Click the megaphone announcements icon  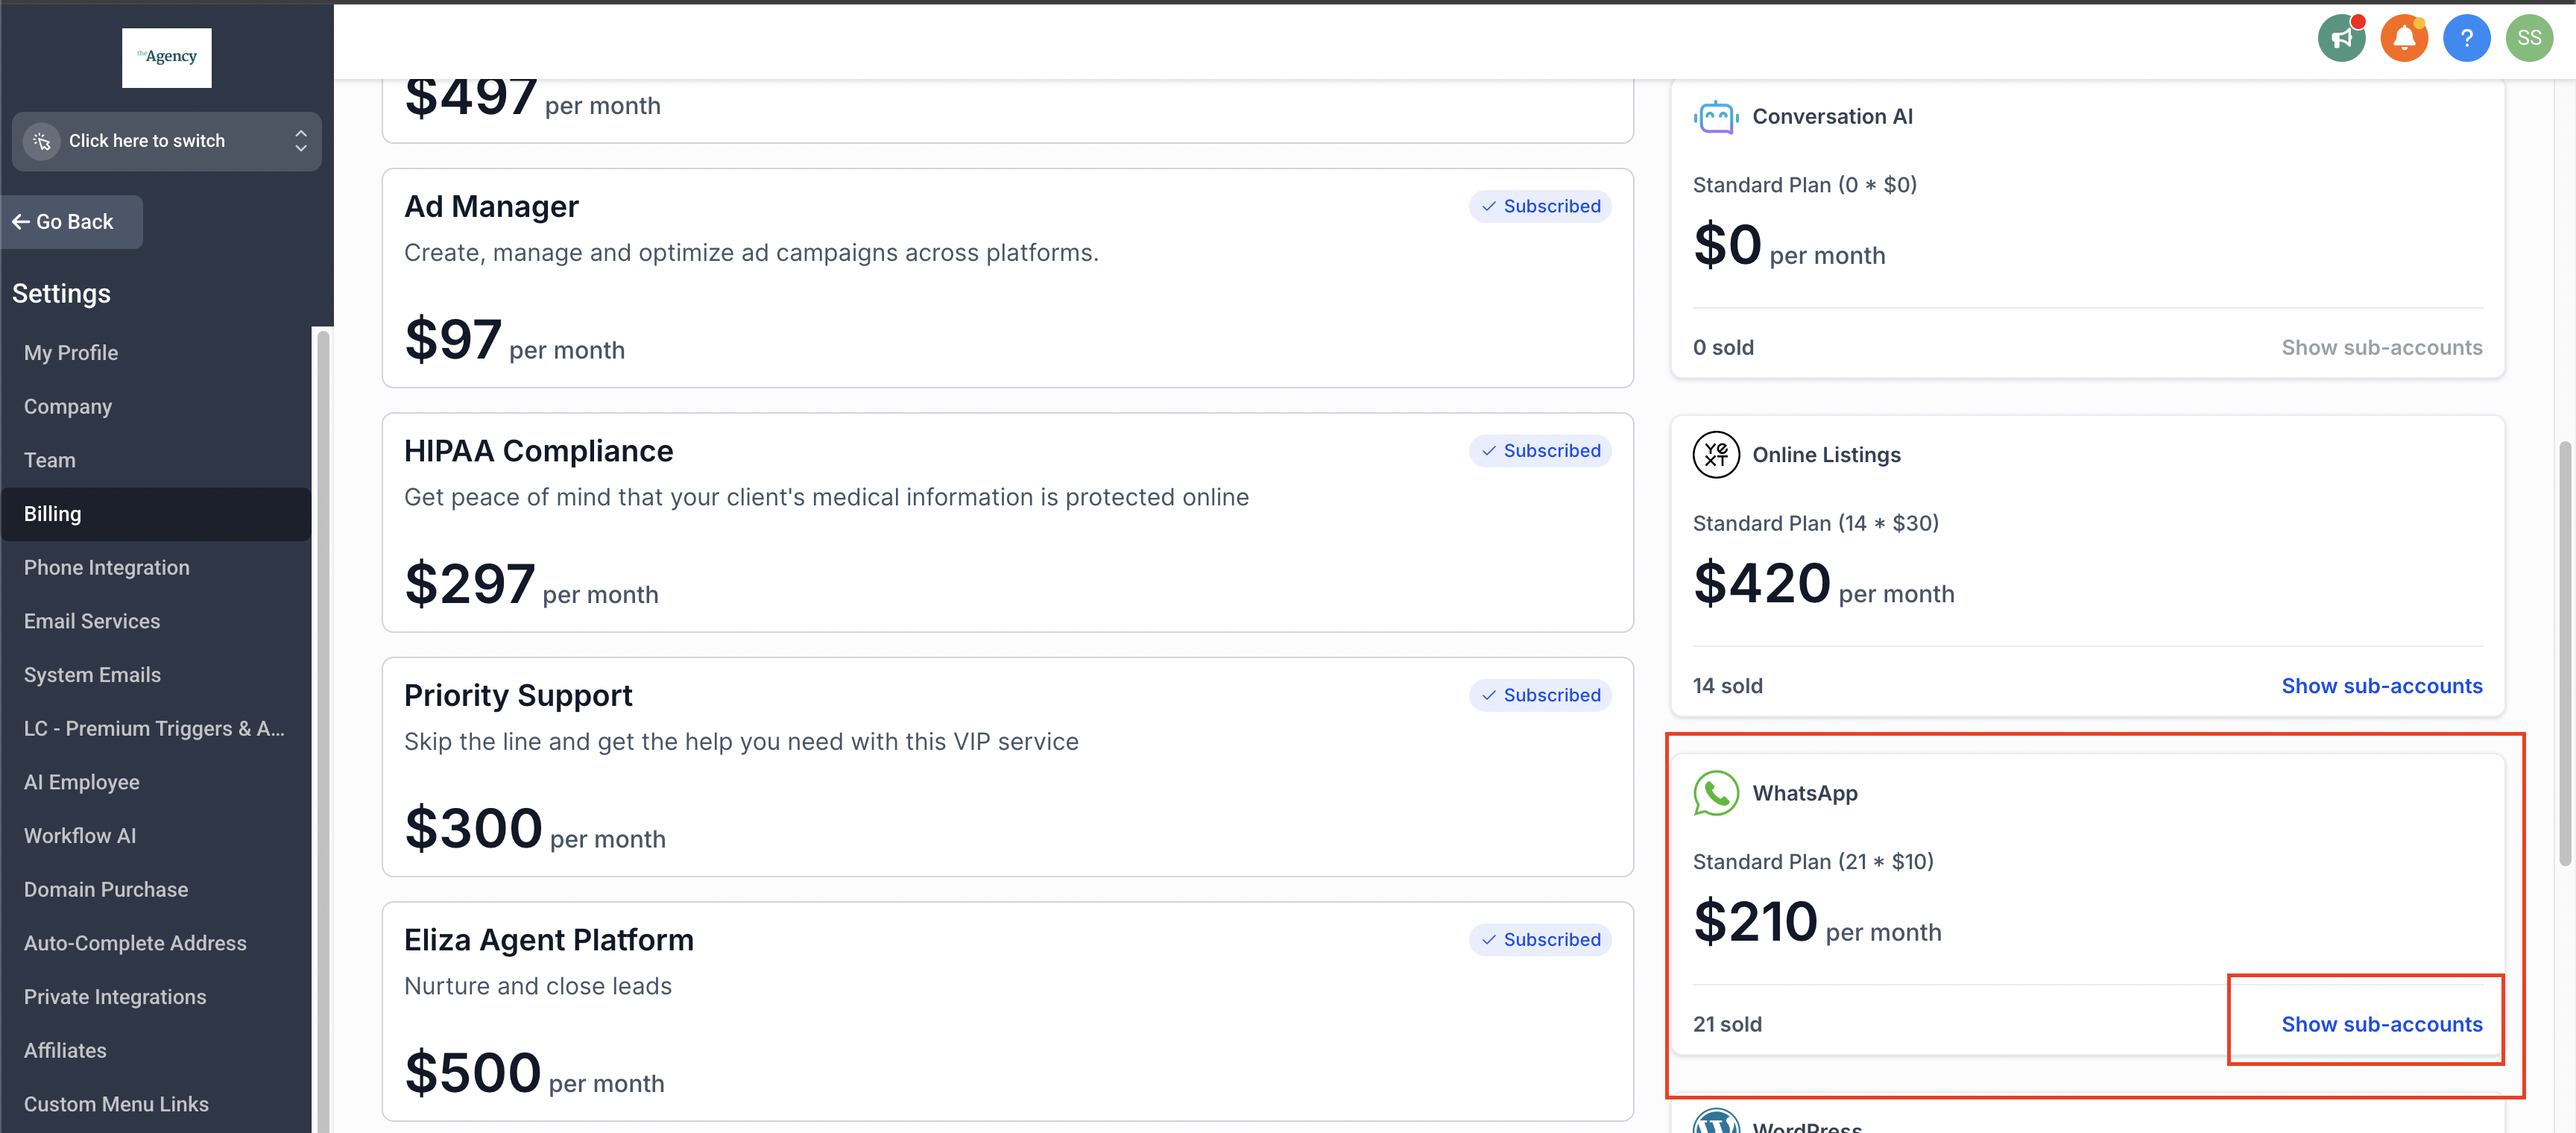(x=2340, y=39)
